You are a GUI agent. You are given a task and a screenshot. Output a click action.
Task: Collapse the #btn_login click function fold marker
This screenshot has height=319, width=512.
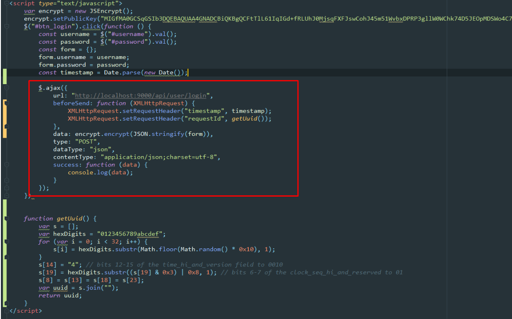click(x=6, y=27)
